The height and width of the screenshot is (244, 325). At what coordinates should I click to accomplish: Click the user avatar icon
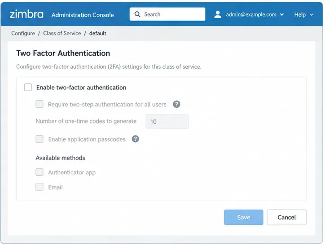(x=218, y=14)
